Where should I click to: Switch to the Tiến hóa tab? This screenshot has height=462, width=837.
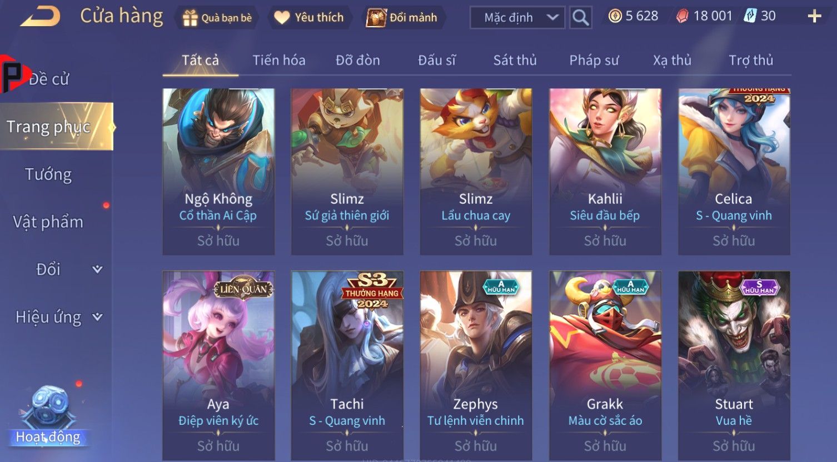[279, 60]
